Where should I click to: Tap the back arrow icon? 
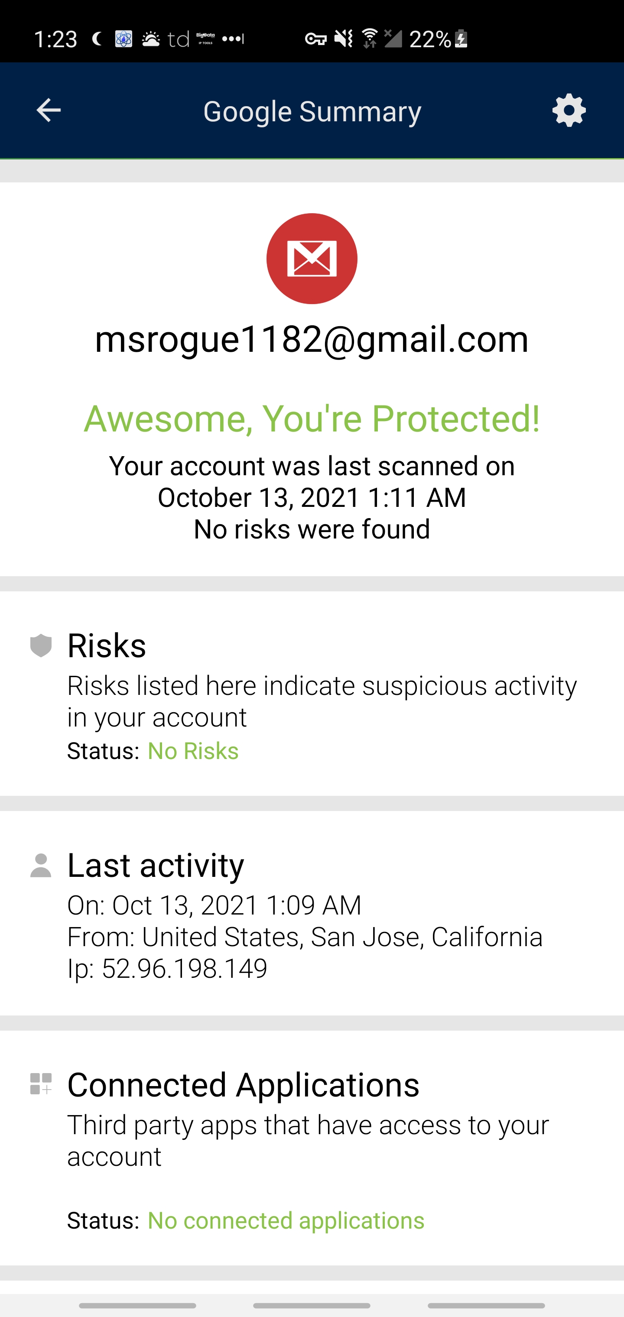point(49,110)
